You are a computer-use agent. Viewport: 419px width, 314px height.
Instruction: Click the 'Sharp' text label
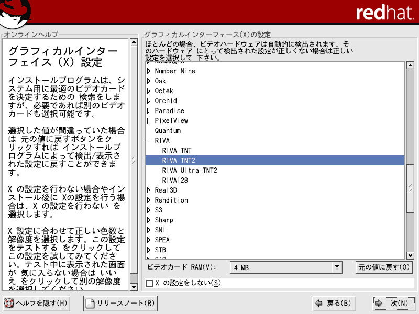tap(164, 220)
